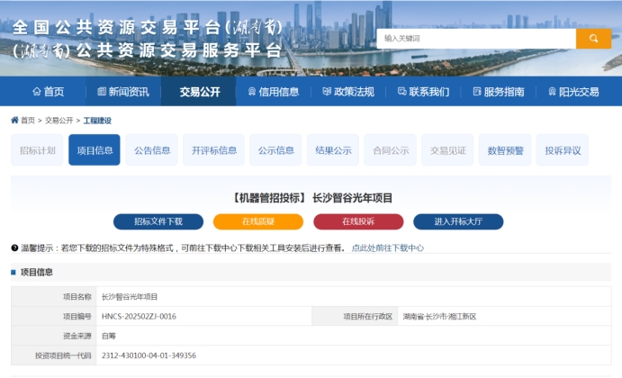Enter the 进入开标大厅 bid opening hall
Viewport: 622px width, 378px height.
coord(458,221)
